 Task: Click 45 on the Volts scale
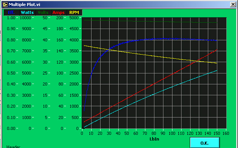tap(45, 29)
